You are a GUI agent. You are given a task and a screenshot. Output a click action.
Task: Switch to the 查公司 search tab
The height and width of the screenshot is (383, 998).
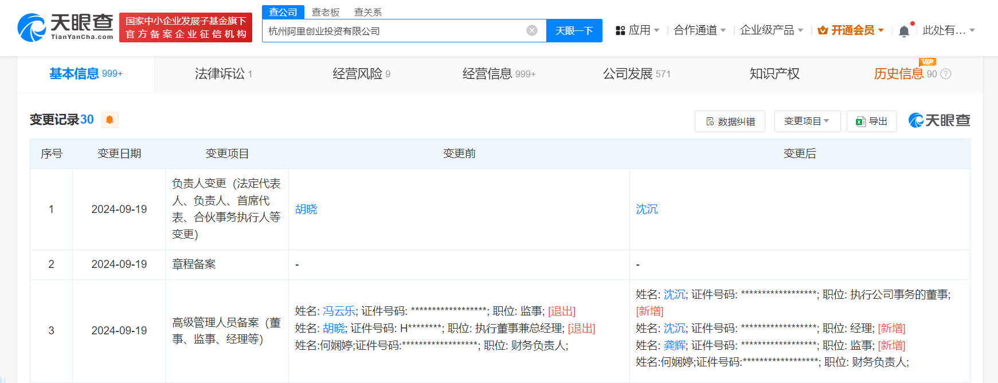pyautogui.click(x=283, y=12)
